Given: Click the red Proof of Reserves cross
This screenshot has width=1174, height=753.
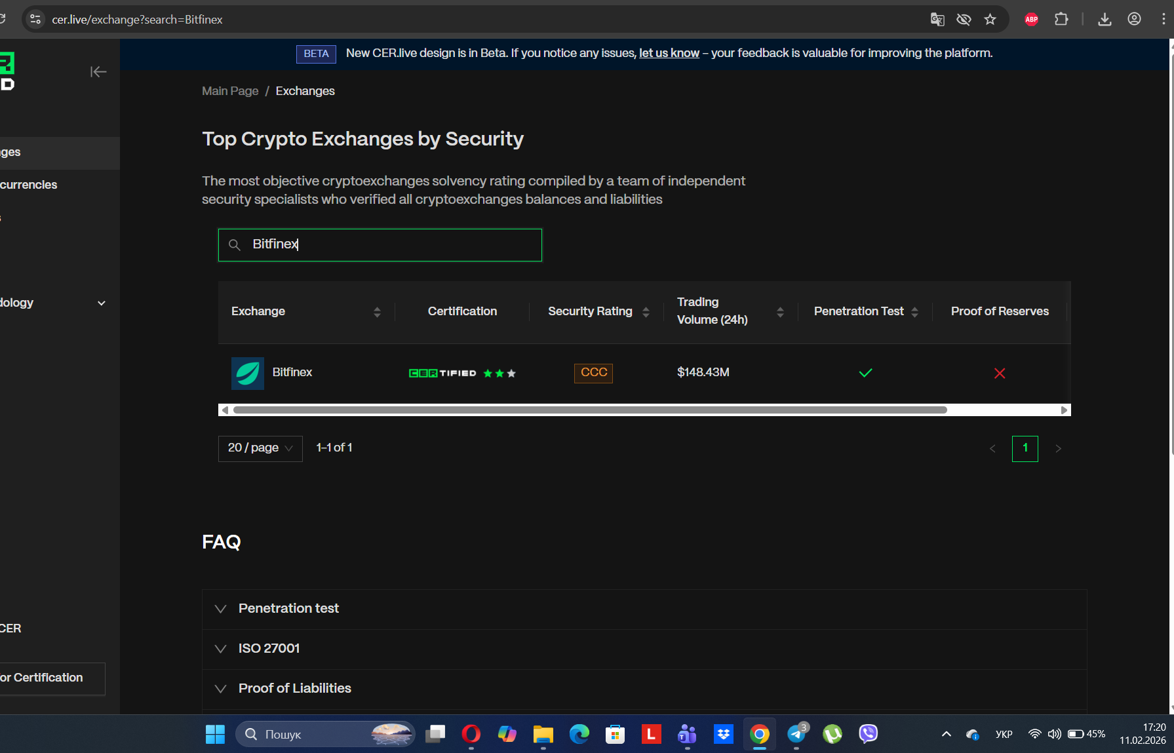Looking at the screenshot, I should 1000,374.
